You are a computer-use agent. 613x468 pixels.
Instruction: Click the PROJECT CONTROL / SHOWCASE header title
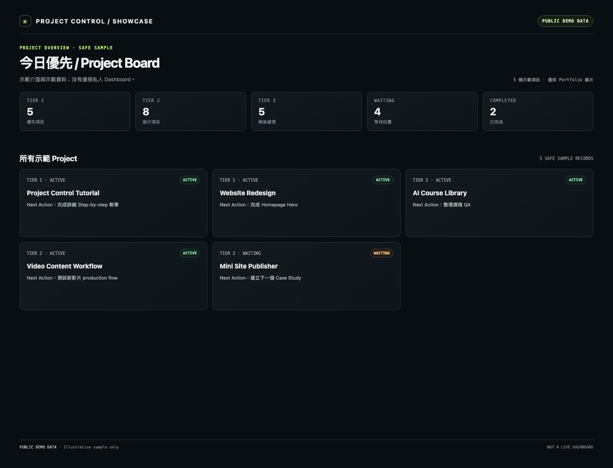(94, 21)
